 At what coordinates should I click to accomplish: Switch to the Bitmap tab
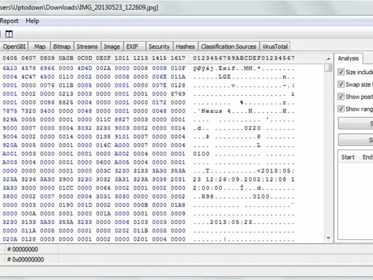pyautogui.click(x=62, y=46)
